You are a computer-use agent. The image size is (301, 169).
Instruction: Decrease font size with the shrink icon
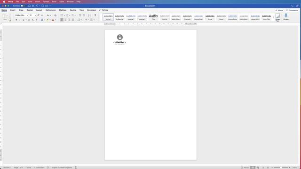[42, 15]
